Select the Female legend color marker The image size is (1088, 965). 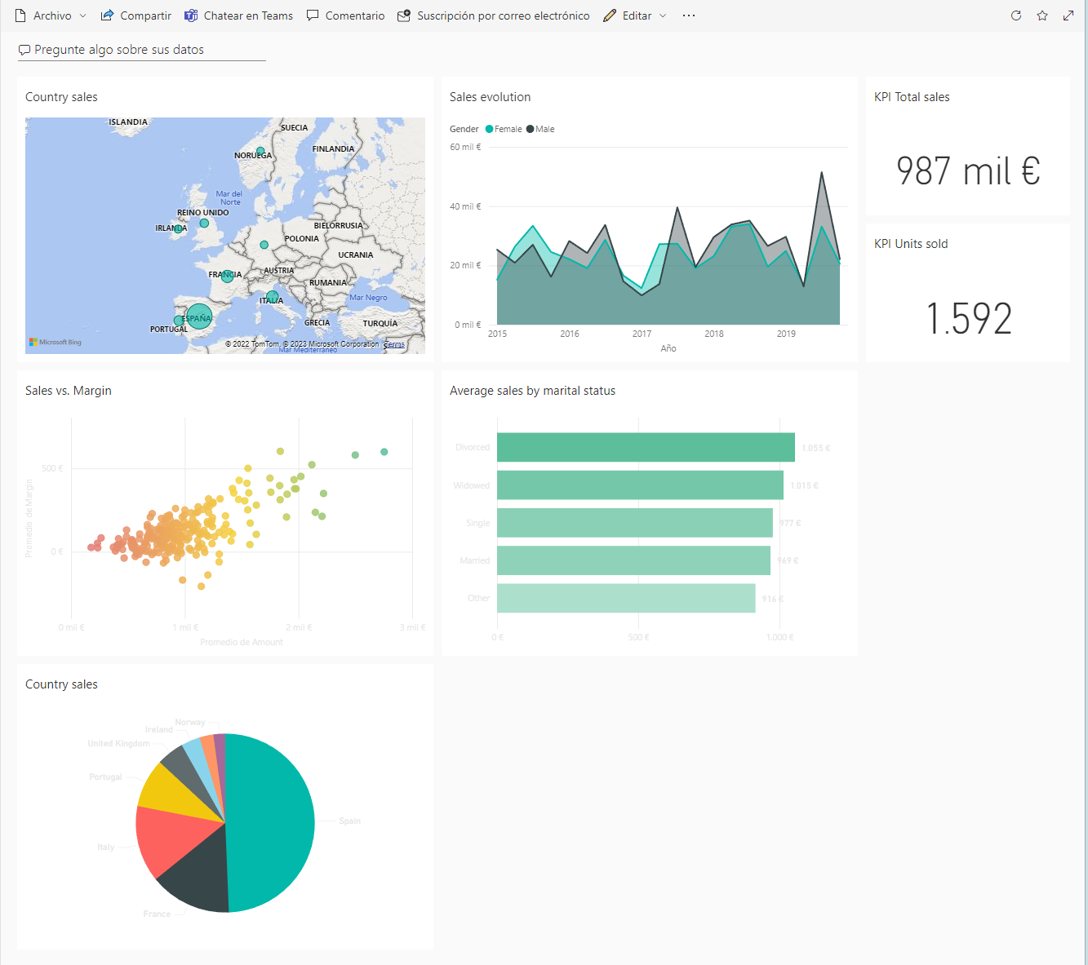coord(489,129)
